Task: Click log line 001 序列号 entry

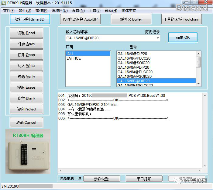Action: 112,96
